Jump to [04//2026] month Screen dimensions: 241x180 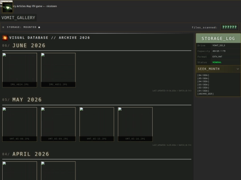coord(203,81)
